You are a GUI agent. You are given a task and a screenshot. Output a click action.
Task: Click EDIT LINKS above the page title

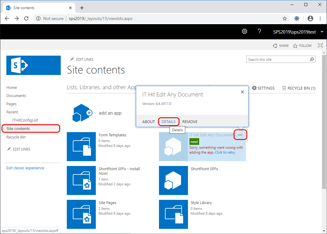[x=82, y=60]
